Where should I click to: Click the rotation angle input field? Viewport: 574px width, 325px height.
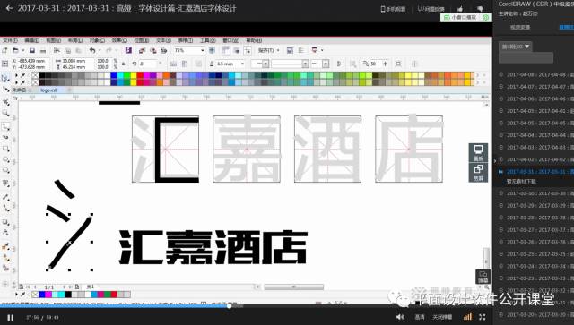click(x=148, y=64)
